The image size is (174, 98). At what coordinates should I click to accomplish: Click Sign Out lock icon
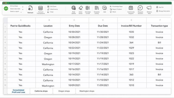[157, 7]
